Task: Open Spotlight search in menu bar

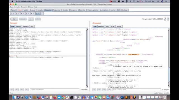Action: (158, 1)
